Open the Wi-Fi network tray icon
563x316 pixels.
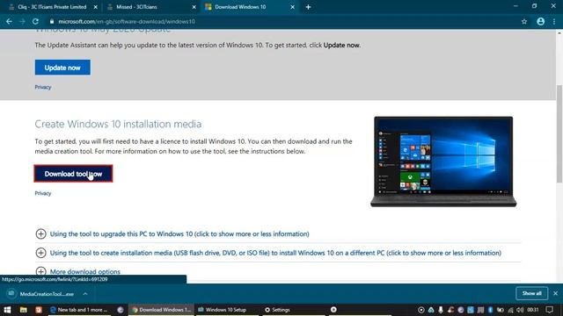coord(510,310)
